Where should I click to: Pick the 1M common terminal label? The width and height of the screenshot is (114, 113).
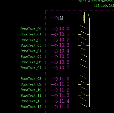pos(60,18)
